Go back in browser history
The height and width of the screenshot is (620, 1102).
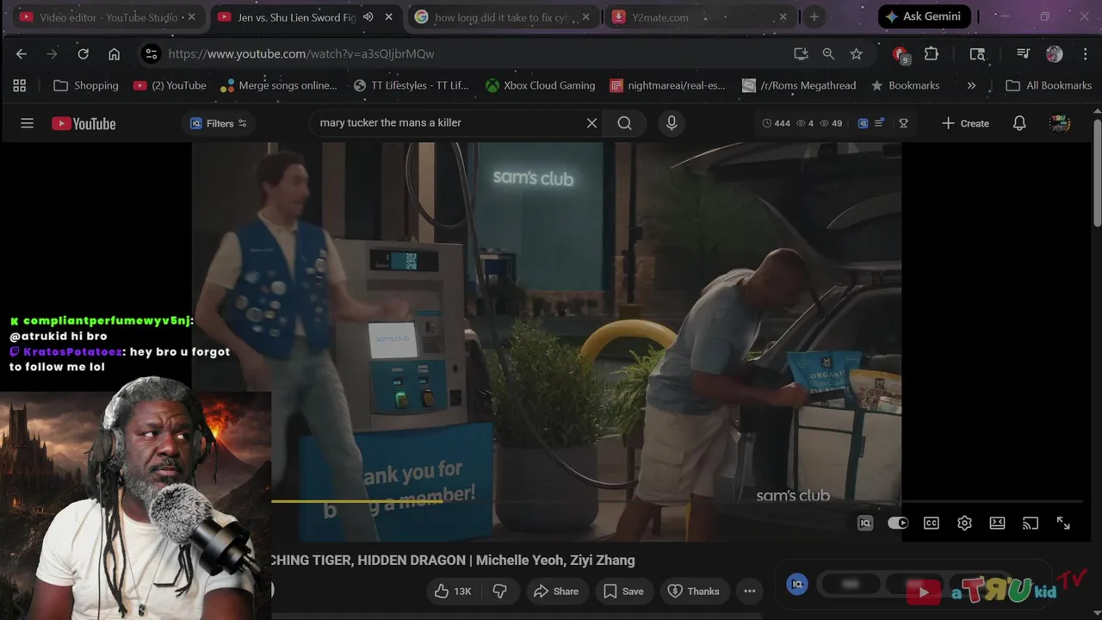coord(22,53)
